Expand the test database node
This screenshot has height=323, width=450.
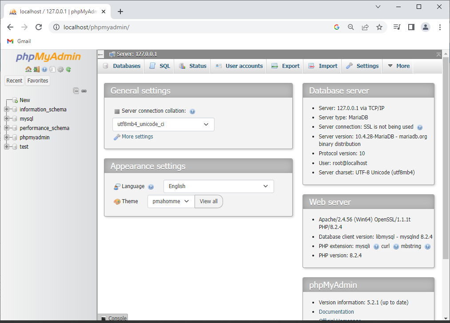[x=7, y=147]
